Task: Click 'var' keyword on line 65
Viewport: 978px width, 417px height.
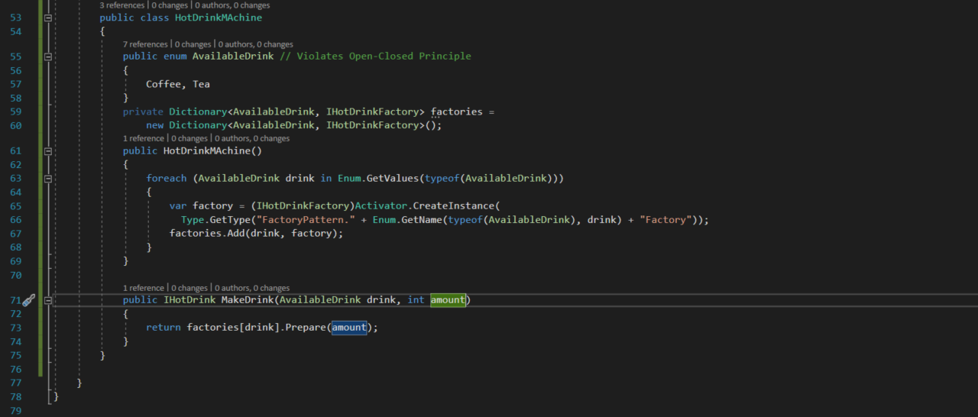Action: tap(178, 206)
